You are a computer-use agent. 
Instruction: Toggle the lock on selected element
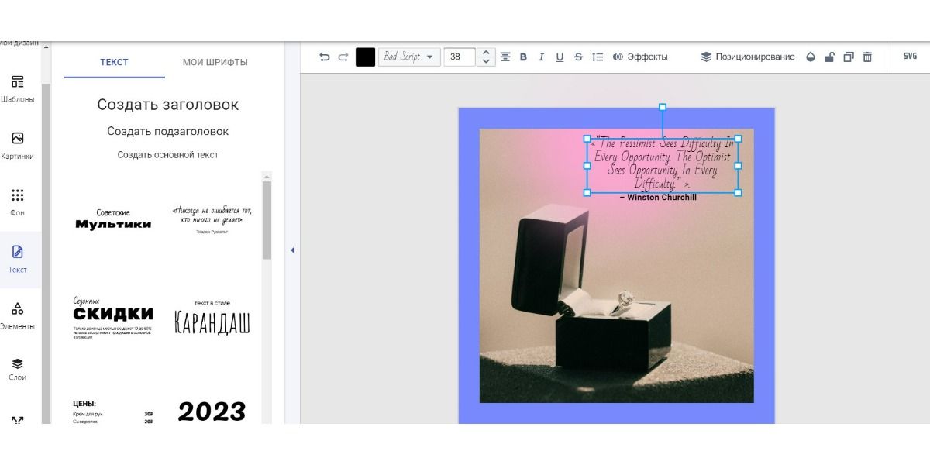point(829,57)
